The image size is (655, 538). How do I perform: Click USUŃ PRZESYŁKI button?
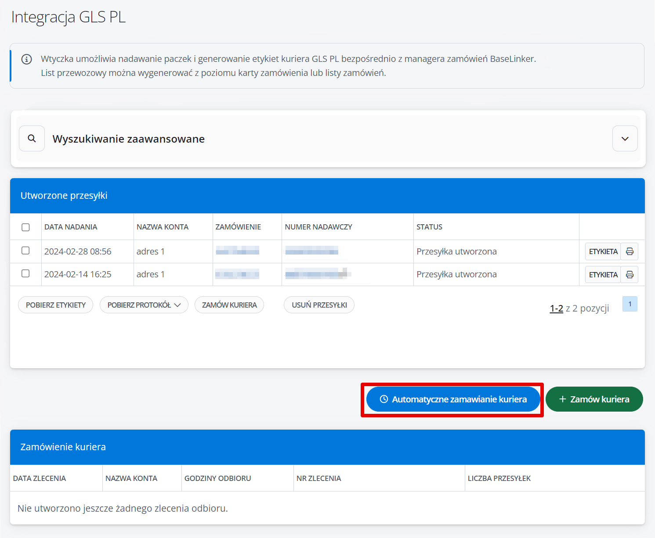coord(319,305)
